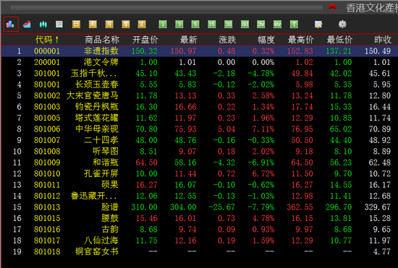Sort by 商品名称 column header
The image size is (398, 268).
pos(102,40)
